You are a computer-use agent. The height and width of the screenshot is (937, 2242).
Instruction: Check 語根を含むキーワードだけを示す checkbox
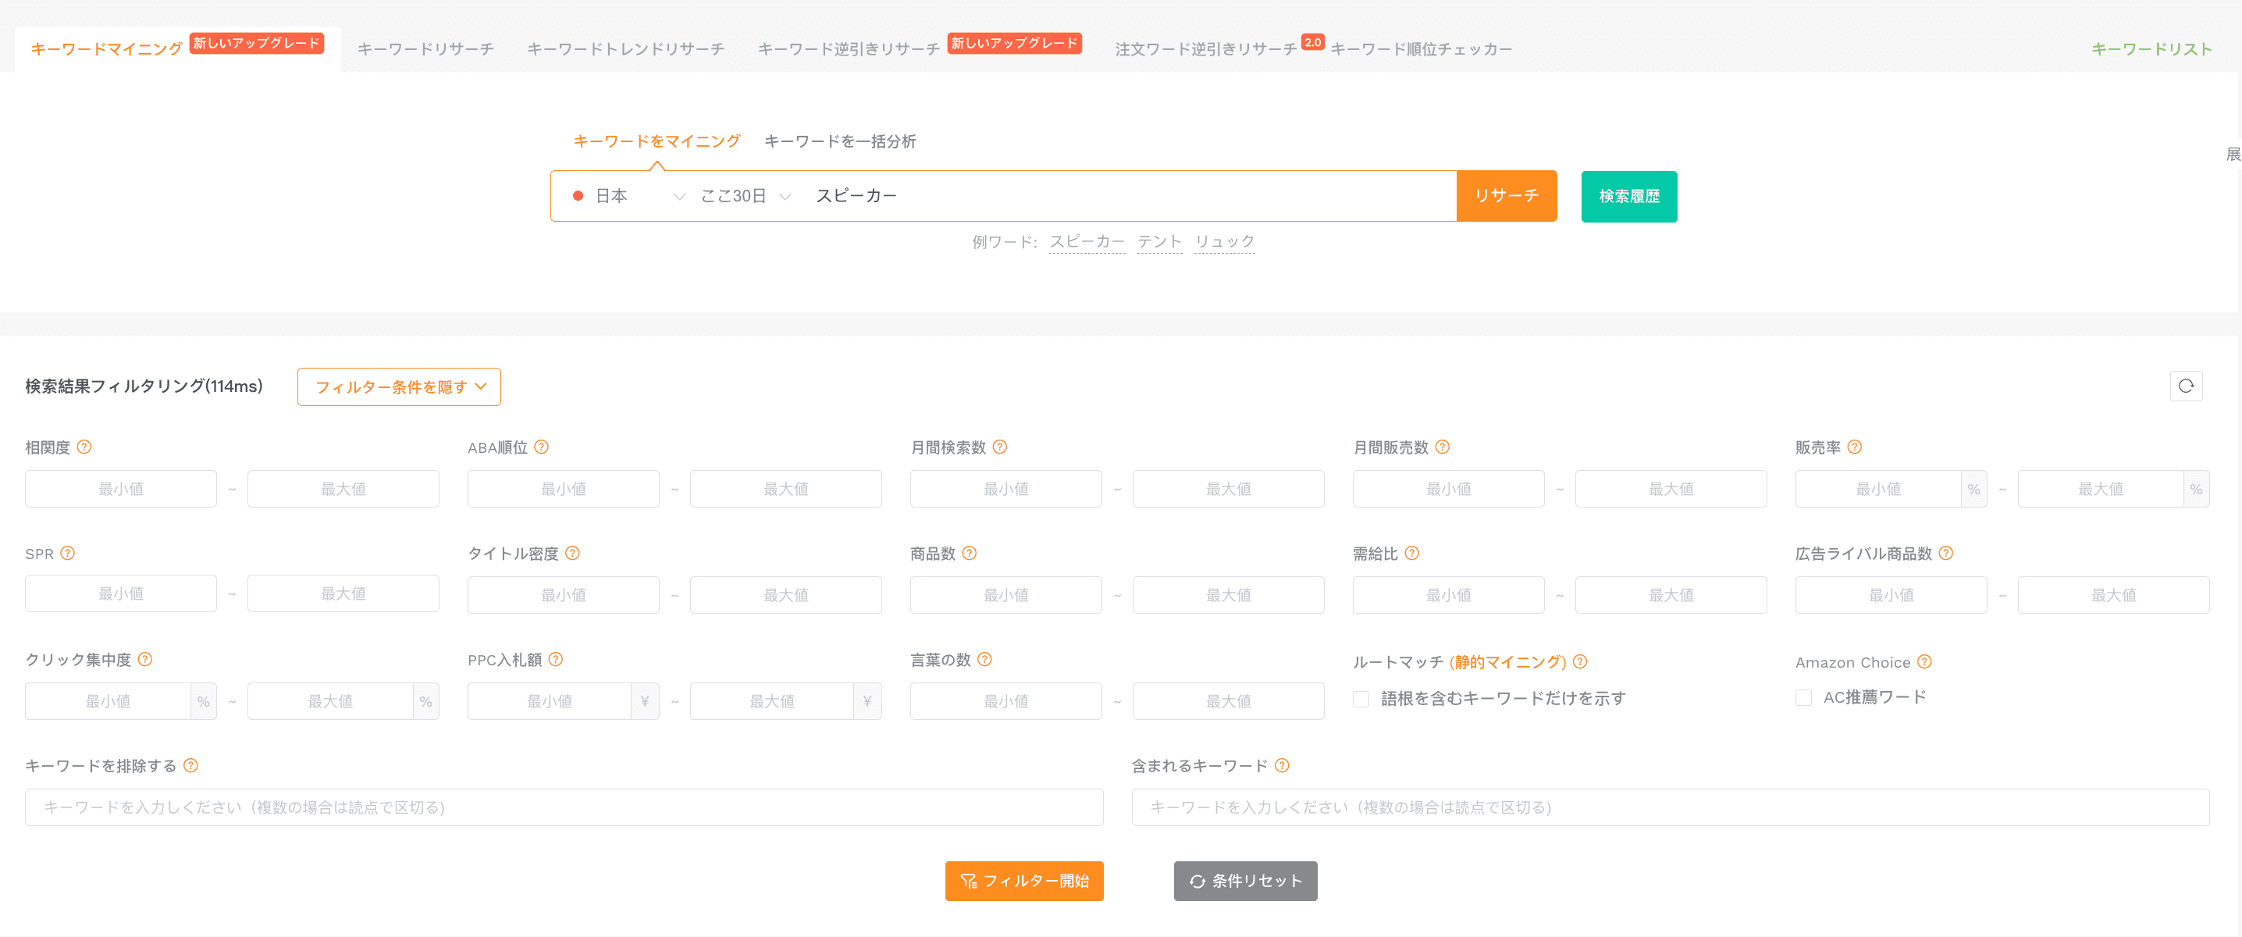(1361, 698)
